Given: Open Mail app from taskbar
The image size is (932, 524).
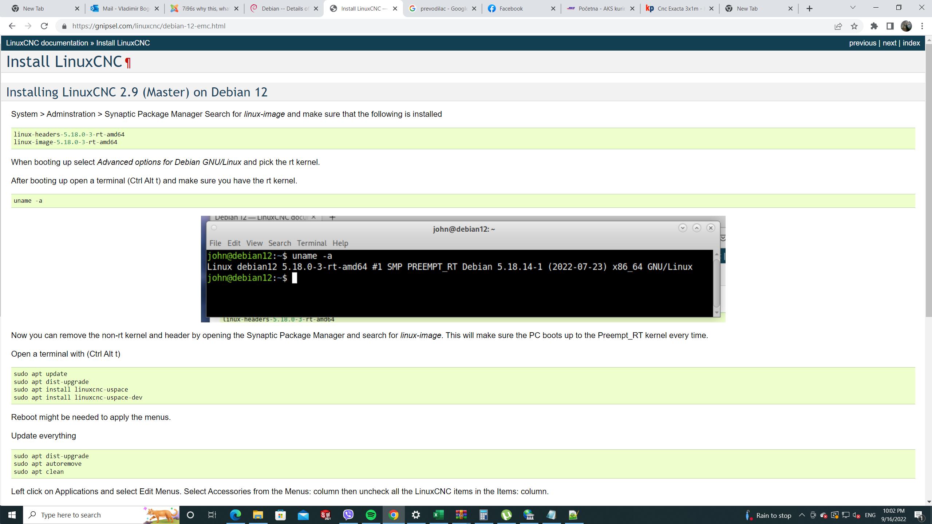Looking at the screenshot, I should click(x=303, y=515).
